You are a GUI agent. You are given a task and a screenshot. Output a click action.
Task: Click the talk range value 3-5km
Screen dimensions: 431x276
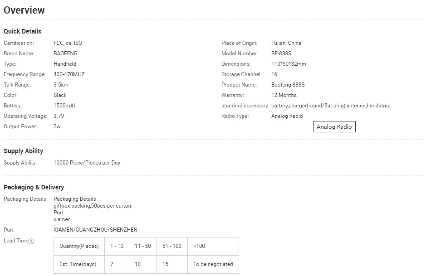pyautogui.click(x=61, y=85)
